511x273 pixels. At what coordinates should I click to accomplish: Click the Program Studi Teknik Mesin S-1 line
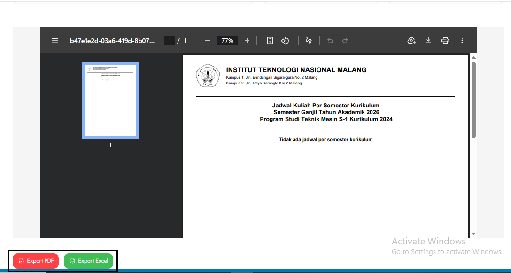[326, 119]
